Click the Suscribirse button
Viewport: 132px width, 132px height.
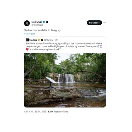tap(94, 23)
